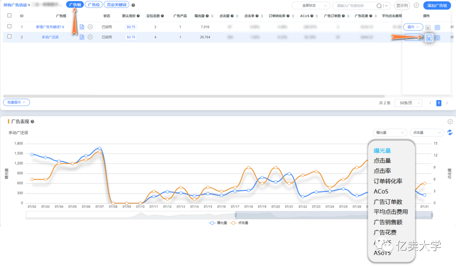Image resolution: width=456 pixels, height=266 pixels.
Task: Click the document icon beside 新增广告关键词7.6
Action: pos(82,27)
